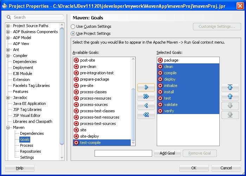The width and height of the screenshot is (246, 176).
Task: Select the Maven Process page
Action: pos(26,145)
